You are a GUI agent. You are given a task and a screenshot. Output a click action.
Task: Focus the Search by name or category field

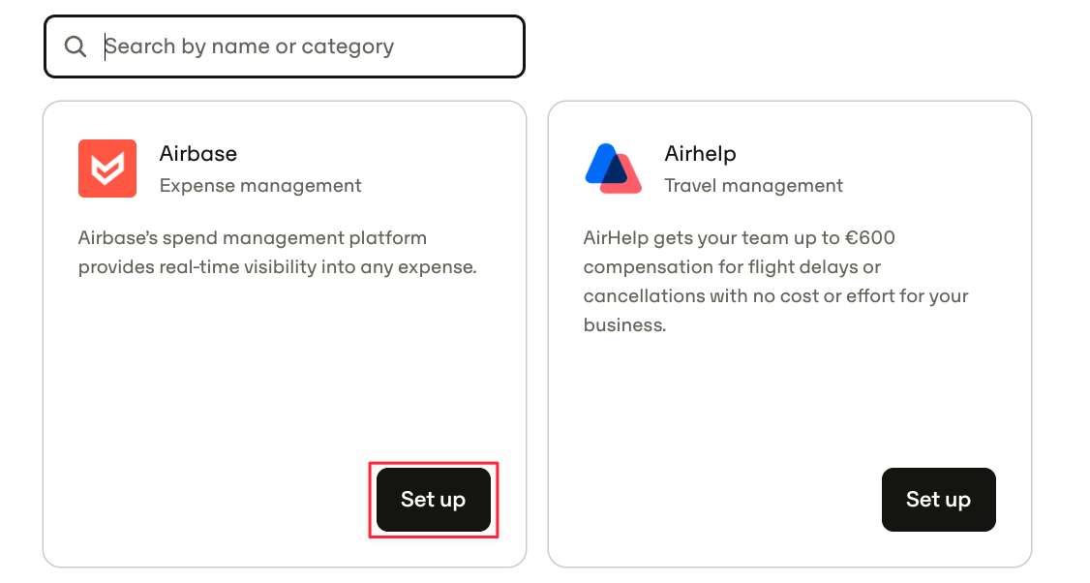[x=285, y=46]
